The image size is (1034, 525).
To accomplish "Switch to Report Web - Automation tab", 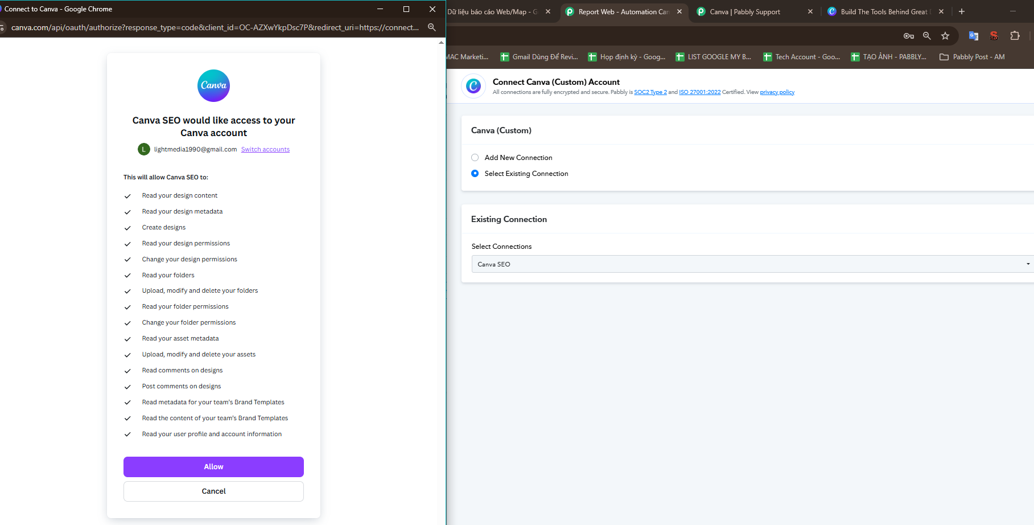I will click(624, 11).
